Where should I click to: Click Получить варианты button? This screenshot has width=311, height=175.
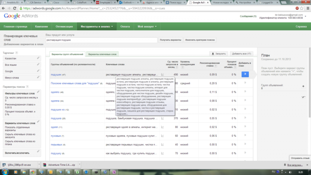click(171, 40)
